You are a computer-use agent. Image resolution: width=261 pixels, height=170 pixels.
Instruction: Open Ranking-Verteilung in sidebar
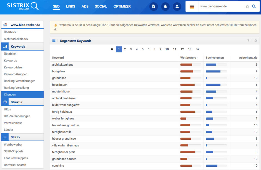coord(16,88)
